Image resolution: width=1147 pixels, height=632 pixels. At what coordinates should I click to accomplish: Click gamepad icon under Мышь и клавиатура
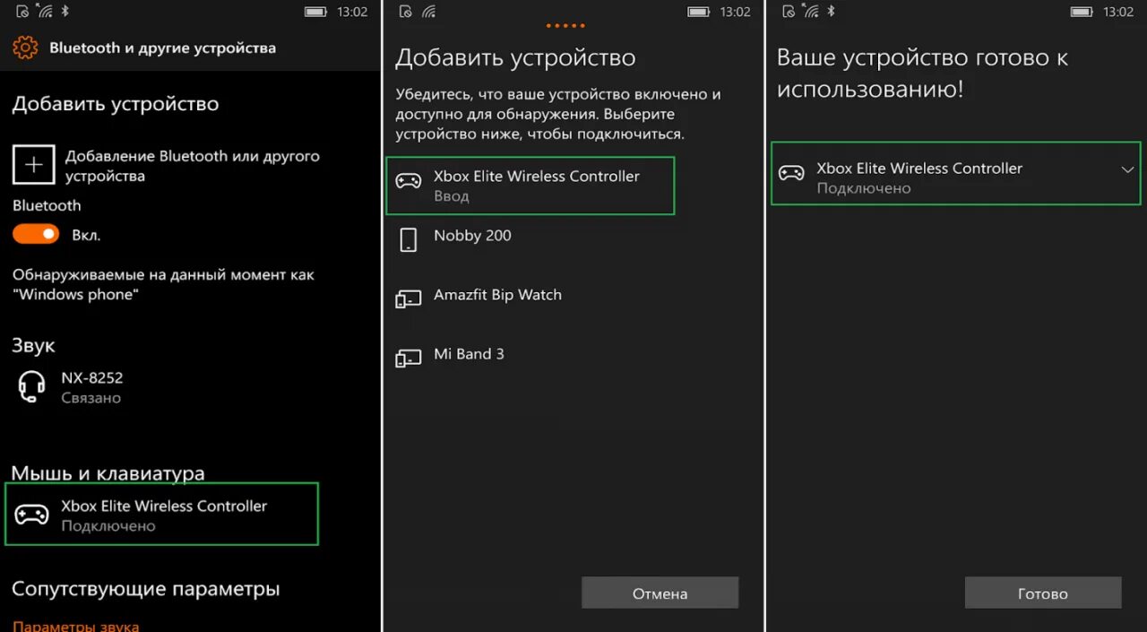point(32,515)
